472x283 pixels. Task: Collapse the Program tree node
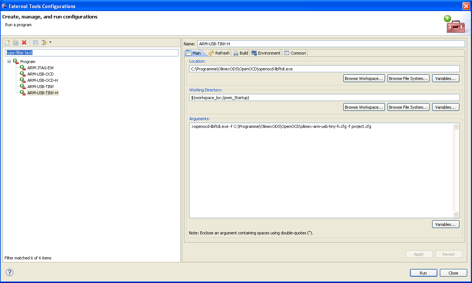tap(9, 62)
